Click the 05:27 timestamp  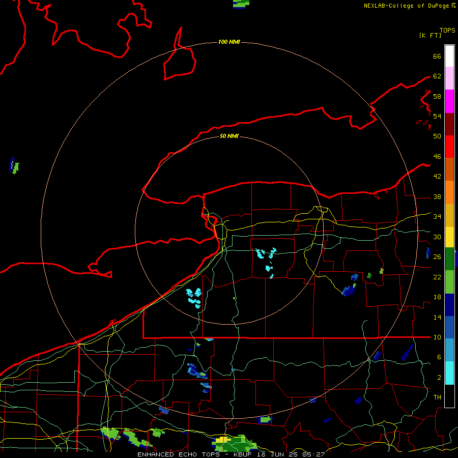tap(313, 454)
